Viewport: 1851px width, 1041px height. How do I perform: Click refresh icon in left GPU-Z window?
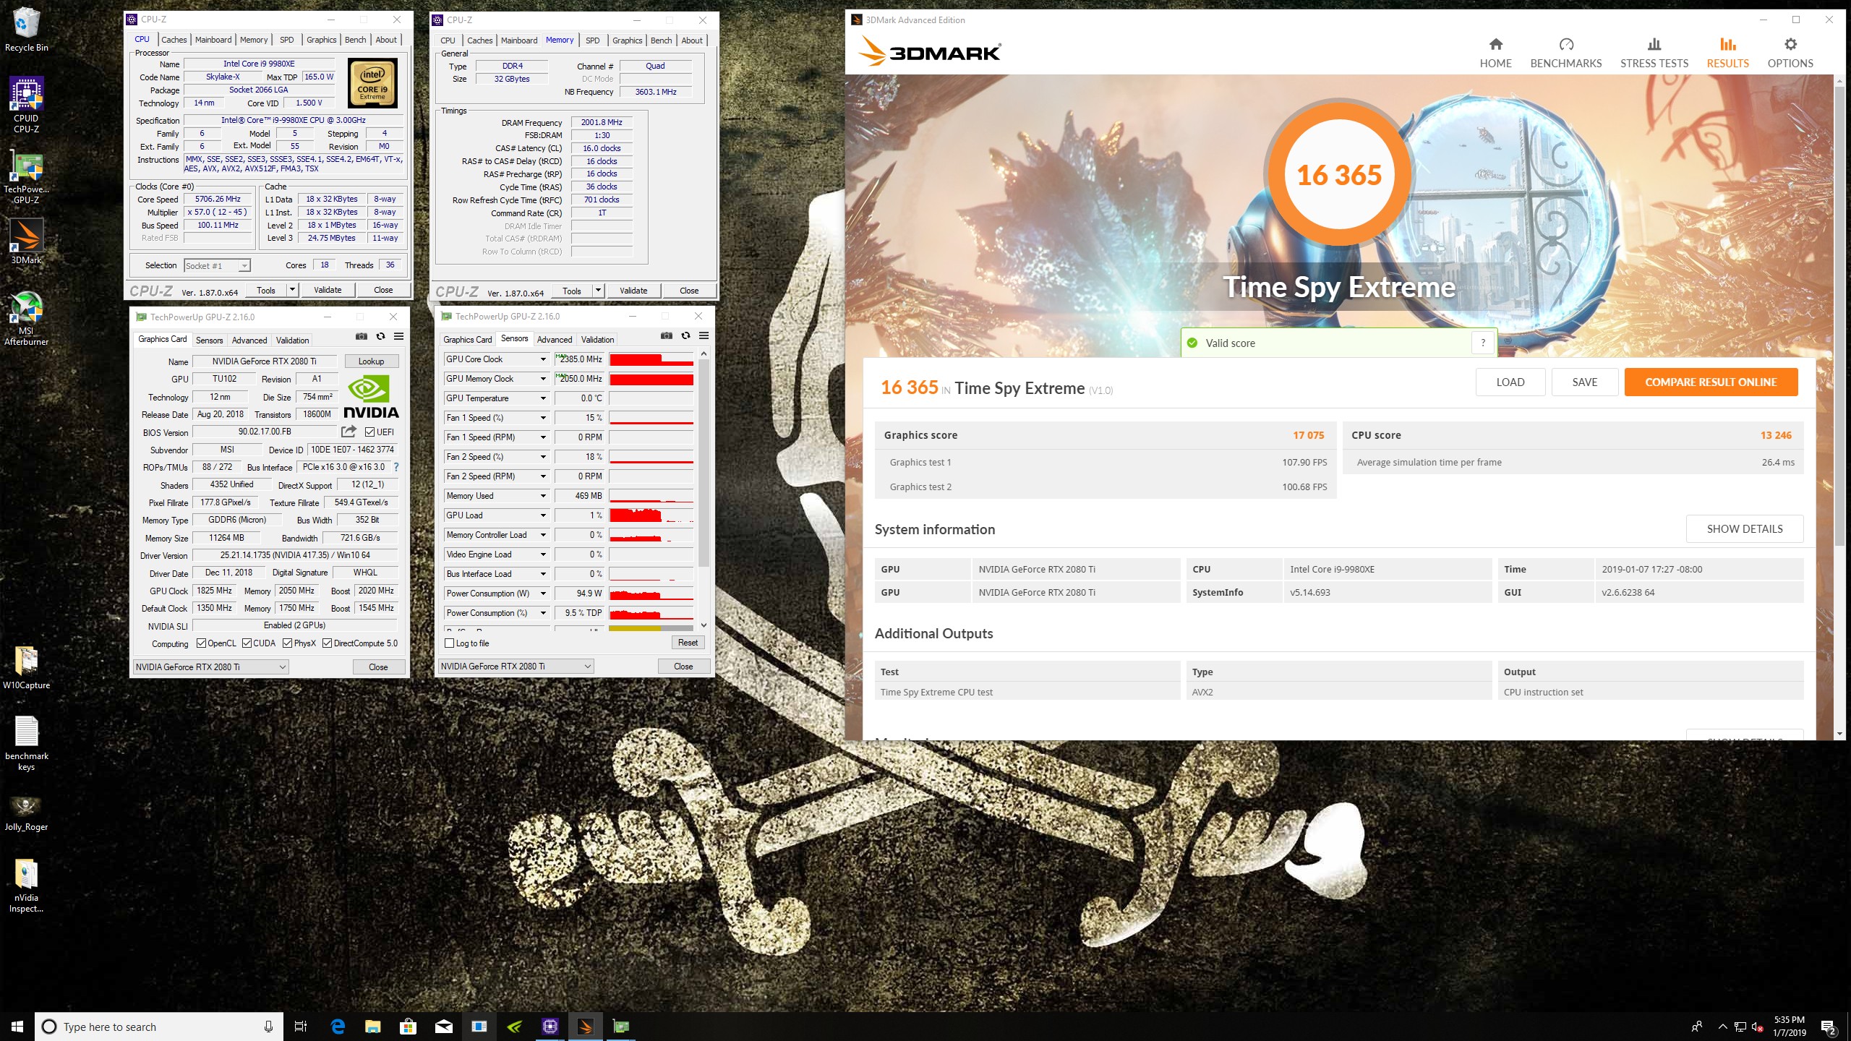coord(380,337)
